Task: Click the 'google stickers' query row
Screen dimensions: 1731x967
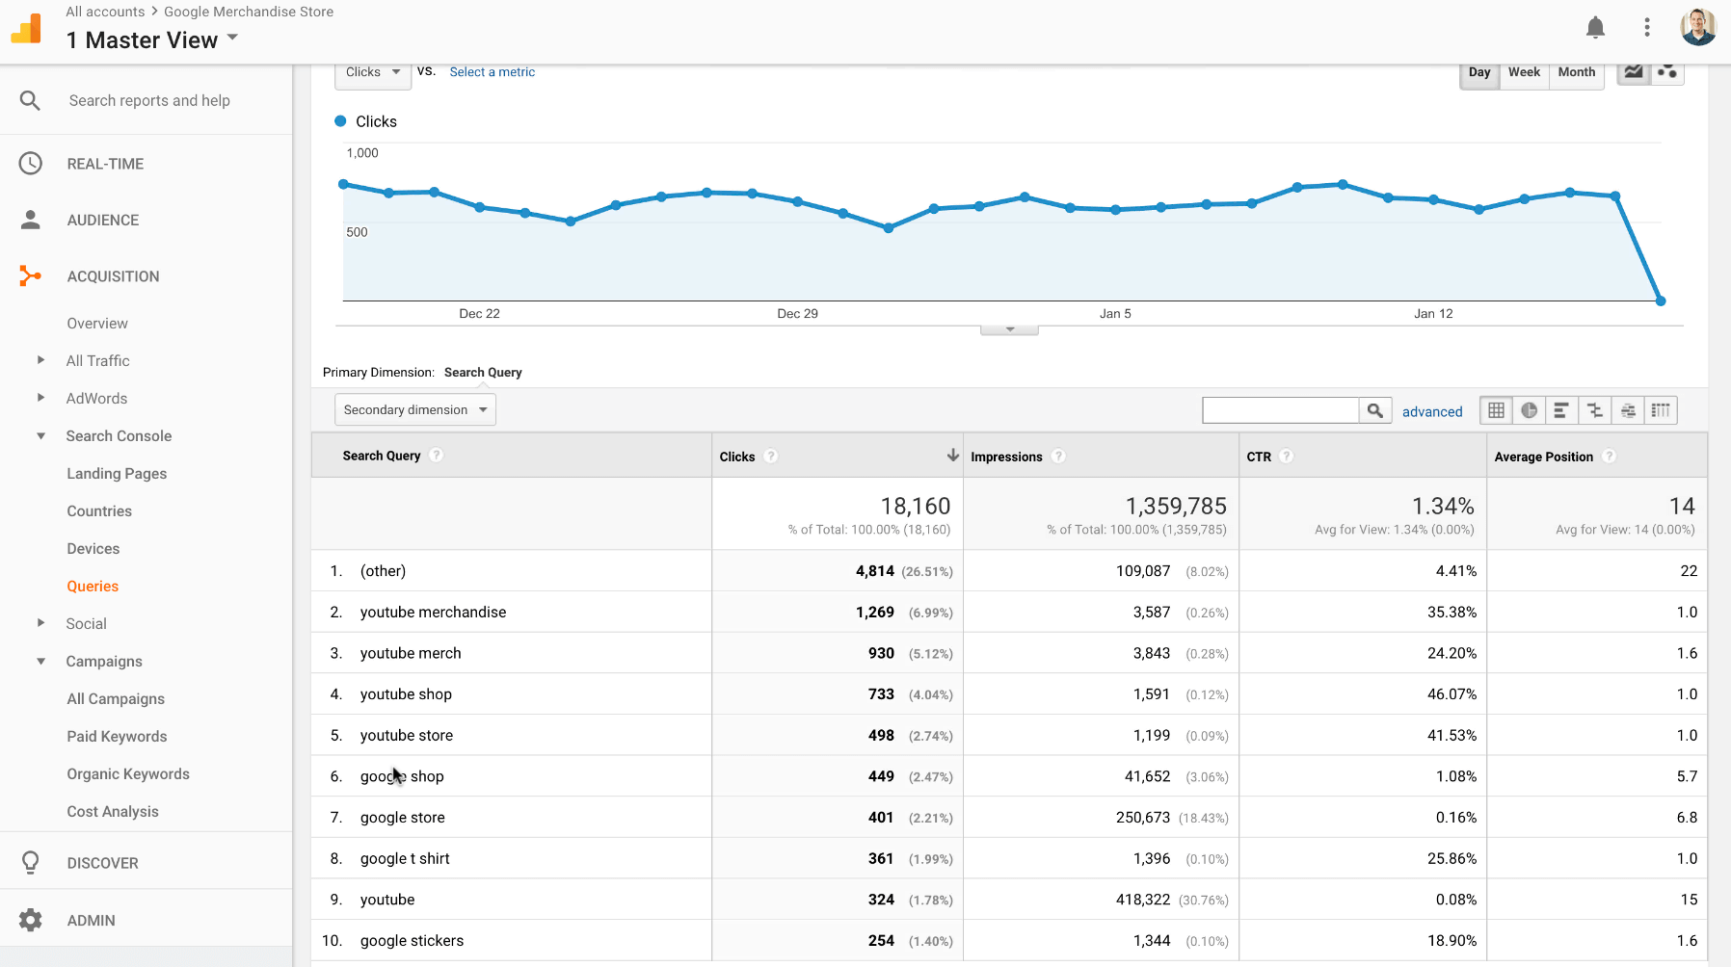Action: coord(1009,940)
